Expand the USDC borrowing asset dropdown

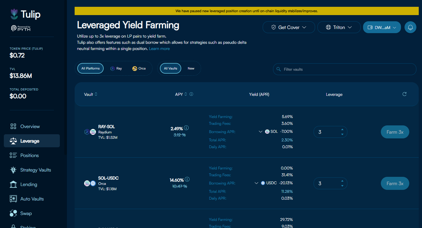pyautogui.click(x=256, y=183)
